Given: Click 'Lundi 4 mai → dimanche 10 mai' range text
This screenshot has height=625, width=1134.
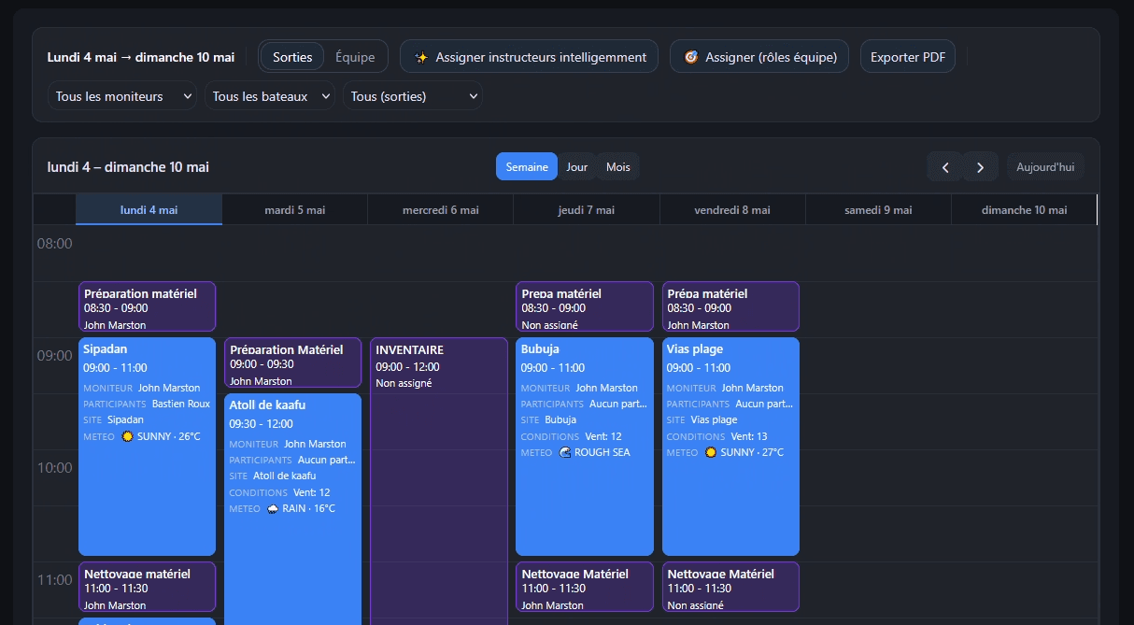Looking at the screenshot, I should 141,57.
